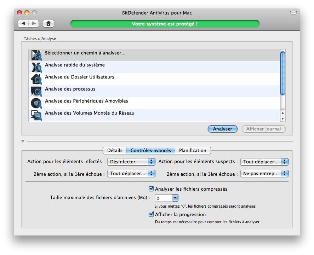Select 'Analyse du Dossier Utilisateurs' task

tap(154, 79)
